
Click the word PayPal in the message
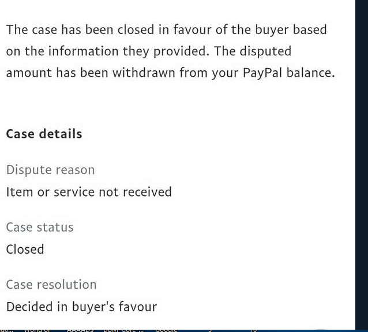tap(262, 73)
